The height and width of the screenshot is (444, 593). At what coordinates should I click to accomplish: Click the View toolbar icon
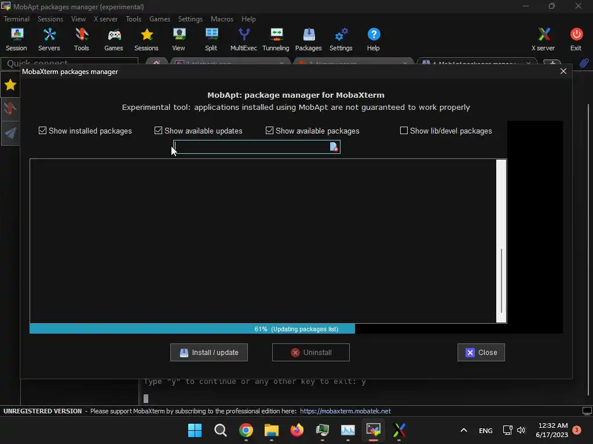179,39
